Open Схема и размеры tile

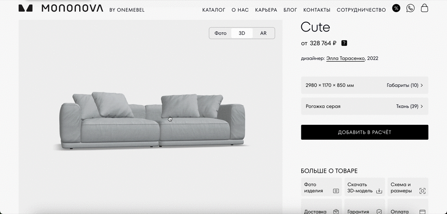[408, 187]
